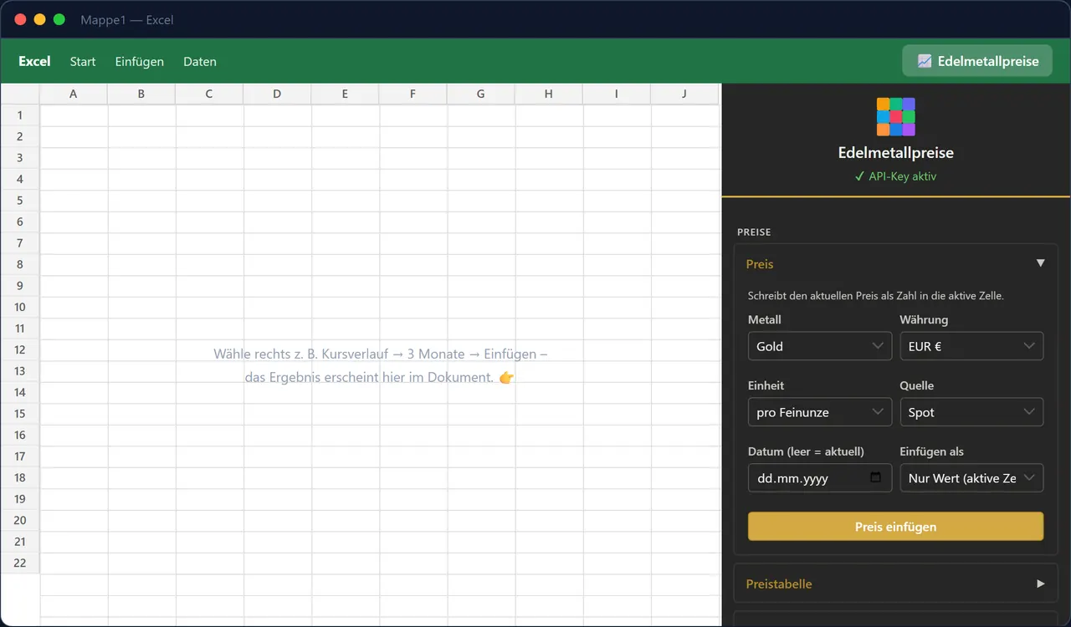Expand the Preistabelle section
Image resolution: width=1071 pixels, height=627 pixels.
[x=895, y=584]
